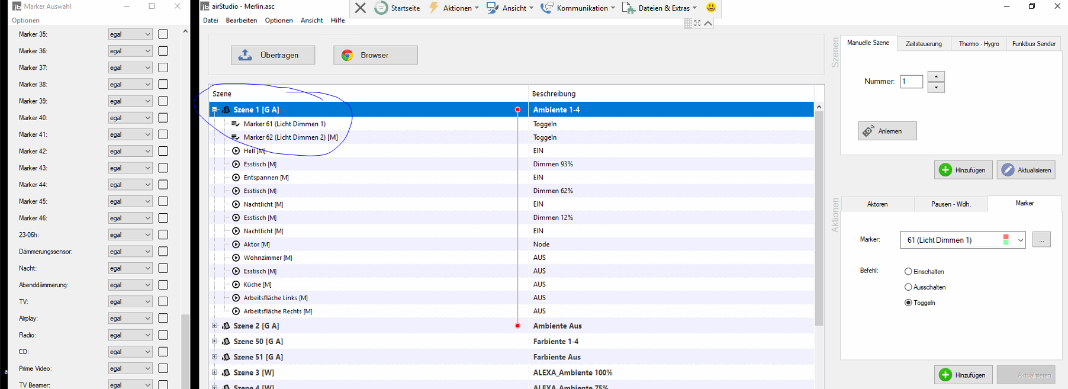Collapse the Szene 1 [G A] tree node
This screenshot has height=389, width=1068.
click(214, 110)
